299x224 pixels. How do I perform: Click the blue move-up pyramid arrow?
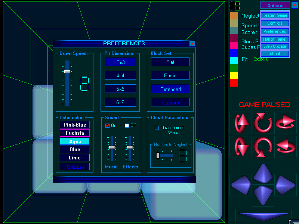coord(263,173)
